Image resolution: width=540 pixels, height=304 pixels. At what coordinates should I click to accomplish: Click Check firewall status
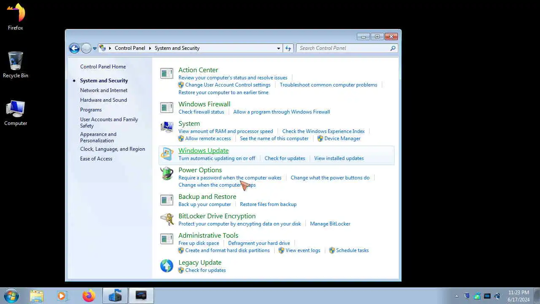point(201,112)
